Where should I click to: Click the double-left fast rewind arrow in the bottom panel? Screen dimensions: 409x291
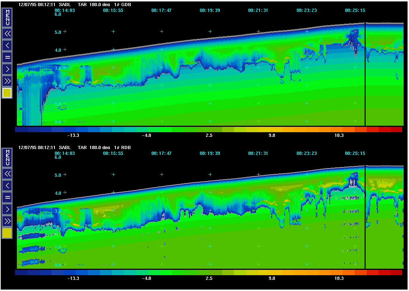point(7,174)
